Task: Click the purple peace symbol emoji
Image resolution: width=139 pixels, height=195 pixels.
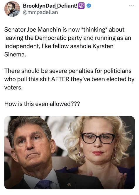Action: (81, 6)
